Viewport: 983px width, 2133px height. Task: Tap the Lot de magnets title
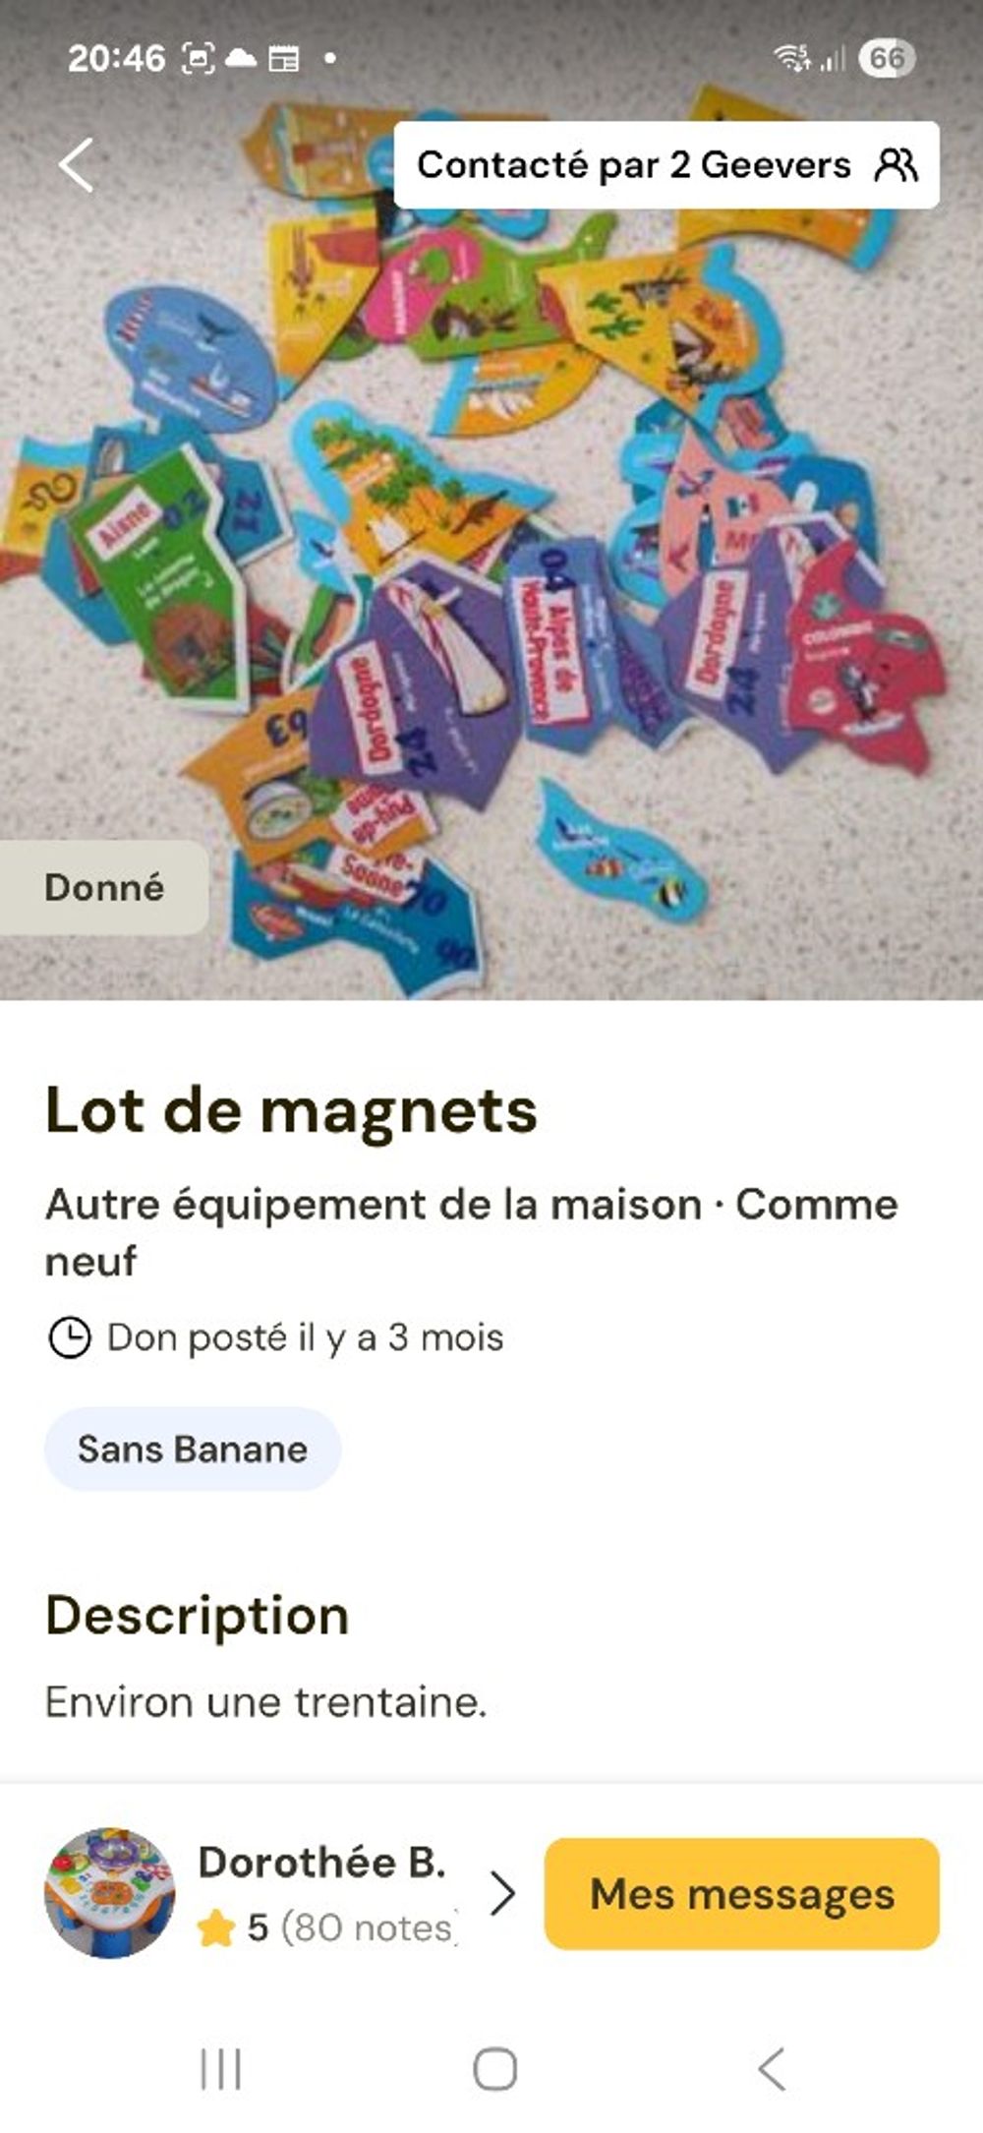pyautogui.click(x=292, y=1110)
